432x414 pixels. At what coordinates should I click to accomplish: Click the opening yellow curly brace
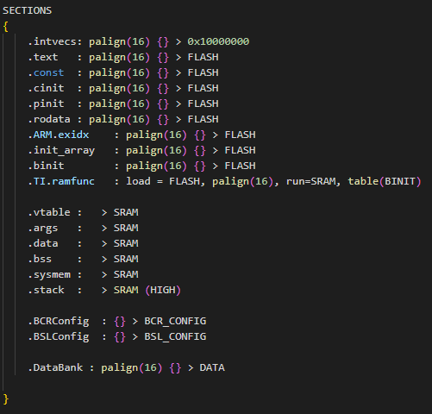point(5,27)
